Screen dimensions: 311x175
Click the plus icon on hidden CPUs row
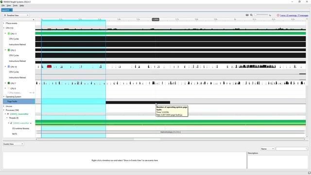tap(34, 93)
